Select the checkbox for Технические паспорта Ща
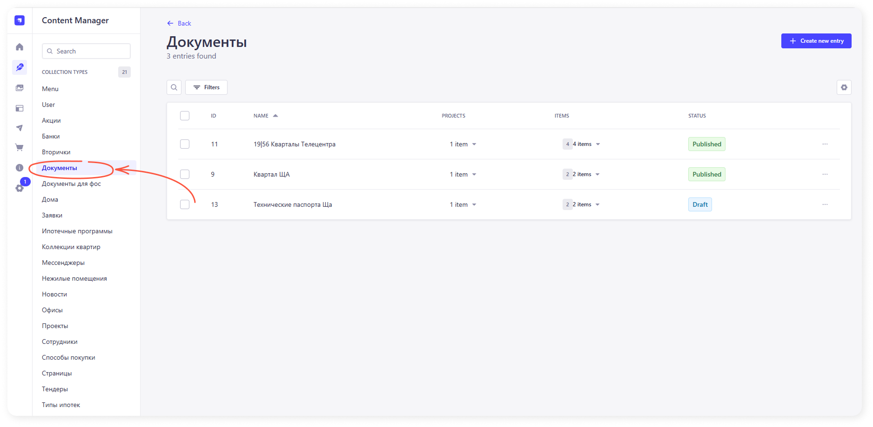Viewport: 873px width, 427px height. pos(185,204)
